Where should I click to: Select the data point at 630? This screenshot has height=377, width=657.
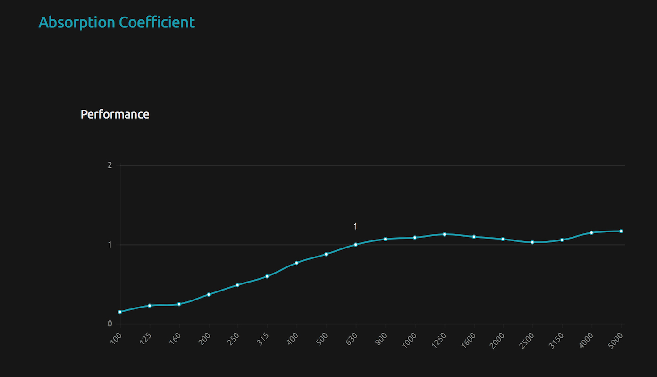click(x=356, y=245)
